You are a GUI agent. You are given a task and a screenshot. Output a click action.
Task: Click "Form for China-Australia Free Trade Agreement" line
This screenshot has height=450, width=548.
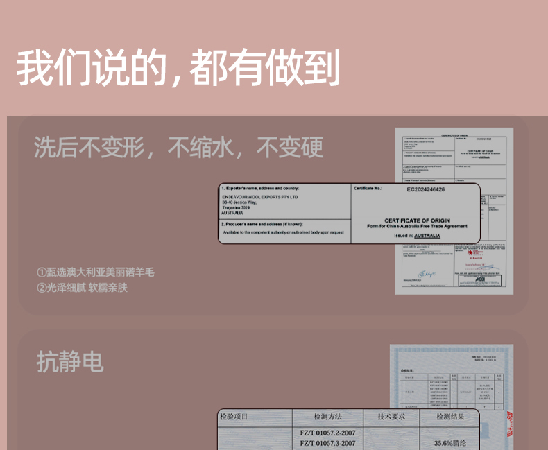pyautogui.click(x=417, y=227)
